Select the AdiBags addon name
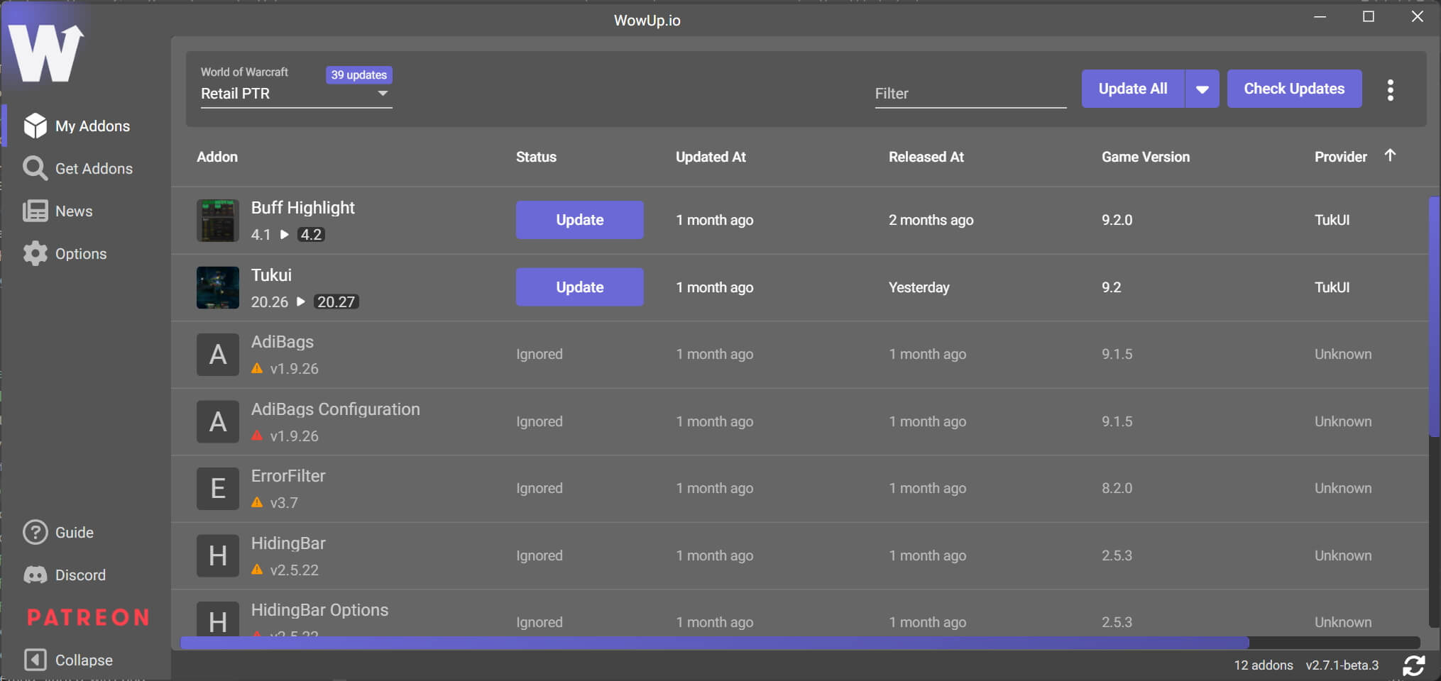The image size is (1441, 681). click(282, 342)
